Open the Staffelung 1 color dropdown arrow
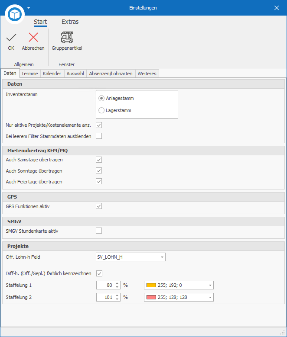This screenshot has height=337, width=287. (210, 286)
